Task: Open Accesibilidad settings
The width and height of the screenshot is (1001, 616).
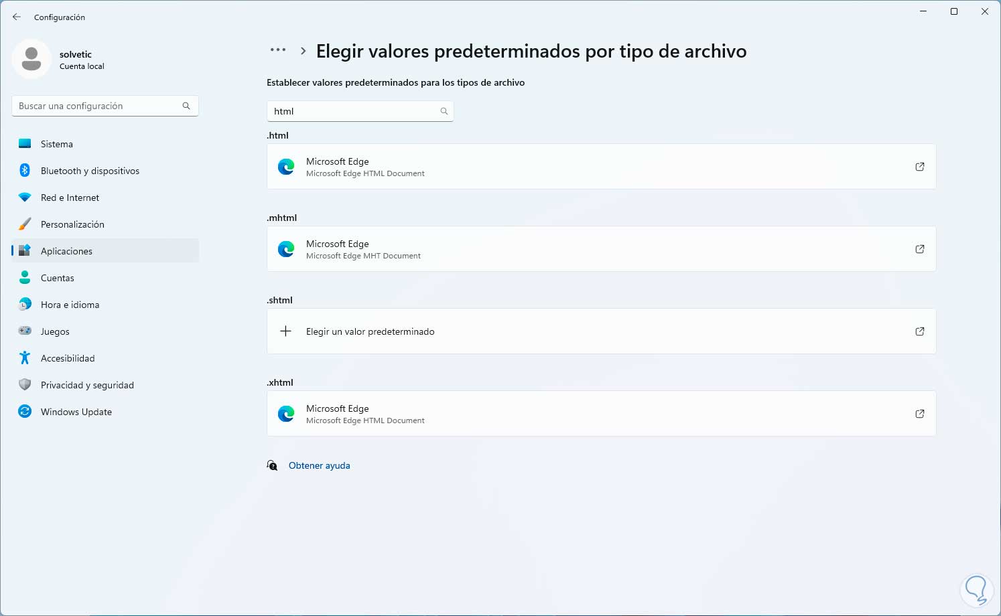Action: click(105, 358)
